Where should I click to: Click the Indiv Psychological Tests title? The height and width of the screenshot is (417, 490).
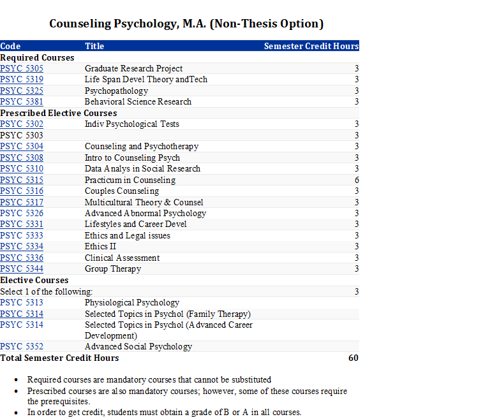click(x=132, y=124)
